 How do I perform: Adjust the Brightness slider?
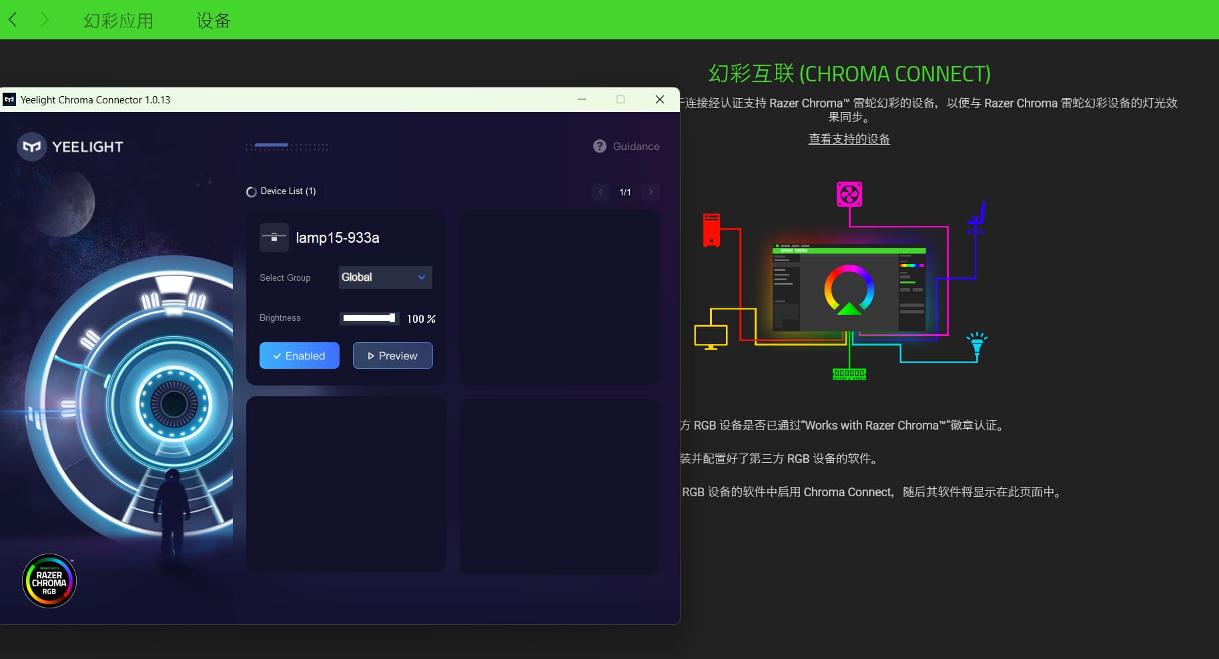pyautogui.click(x=369, y=318)
